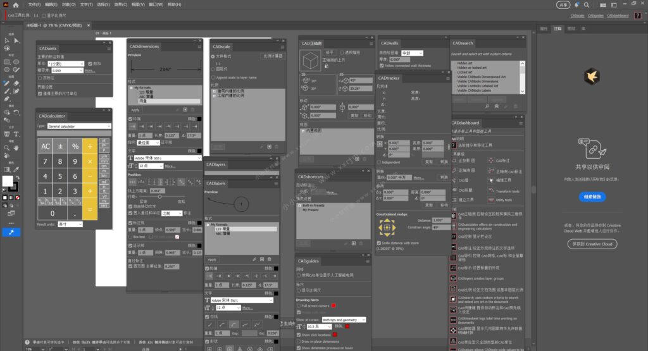Click the 比例计算器 button in CADscale
Viewport: 648px width, 351px height.
click(x=273, y=56)
